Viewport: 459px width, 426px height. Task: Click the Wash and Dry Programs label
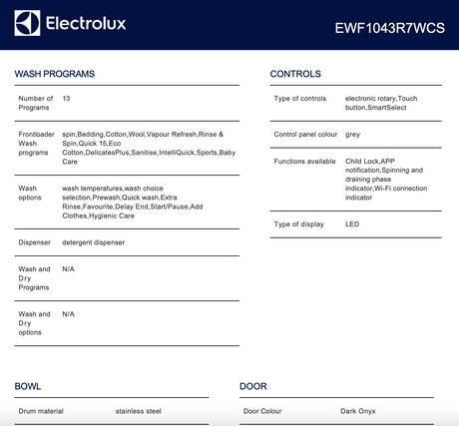tap(34, 278)
